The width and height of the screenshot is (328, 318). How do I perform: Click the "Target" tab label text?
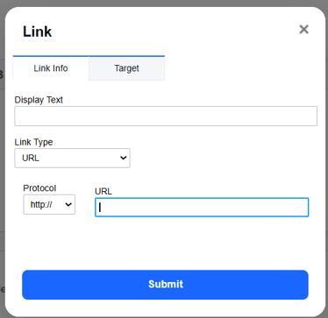coord(126,68)
